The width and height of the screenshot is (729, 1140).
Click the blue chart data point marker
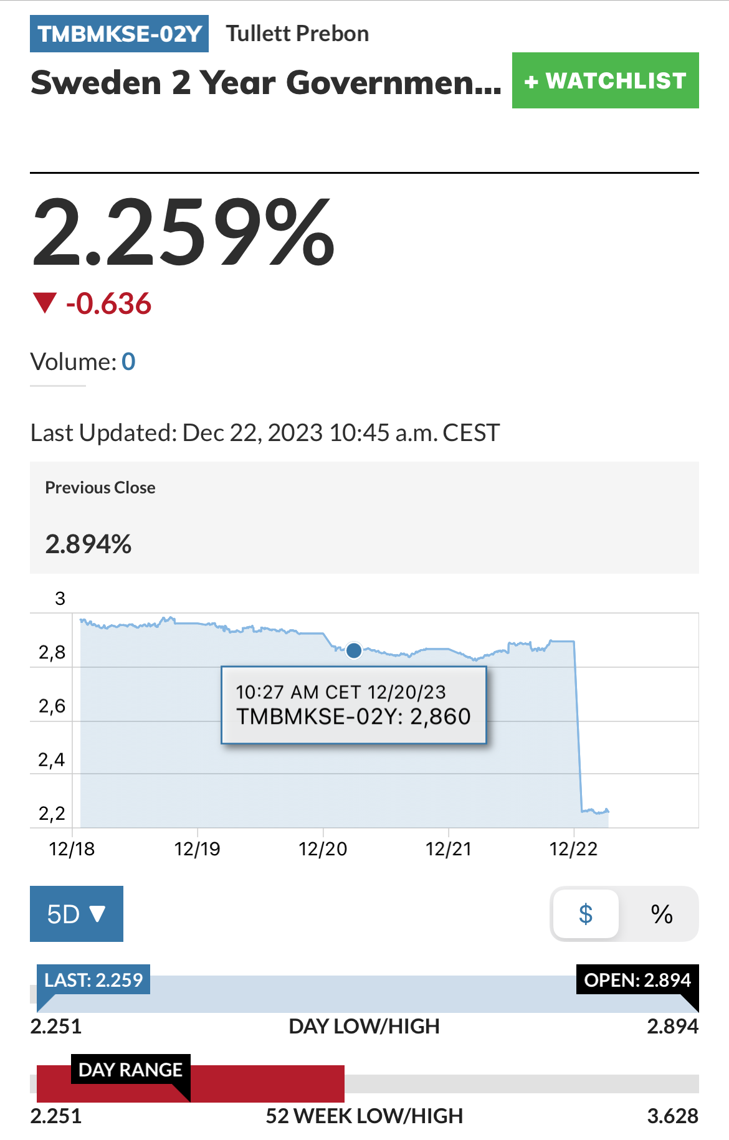click(354, 650)
